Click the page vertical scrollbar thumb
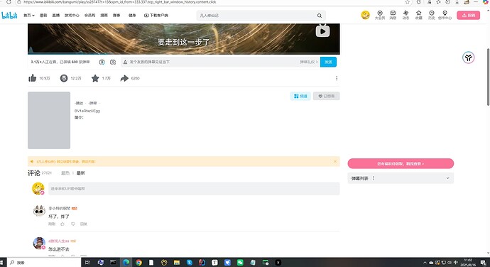 tap(488, 77)
